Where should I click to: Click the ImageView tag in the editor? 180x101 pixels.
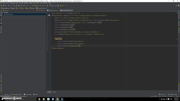coord(58,39)
